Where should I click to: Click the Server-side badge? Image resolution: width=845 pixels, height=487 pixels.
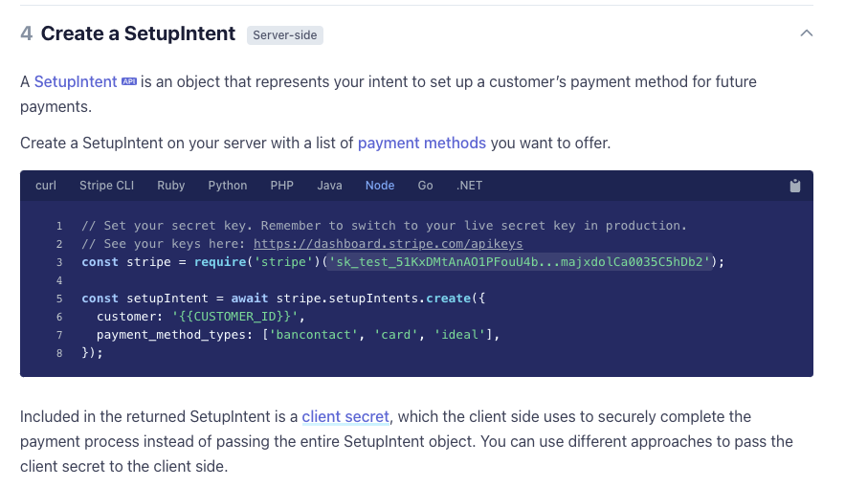(x=285, y=35)
